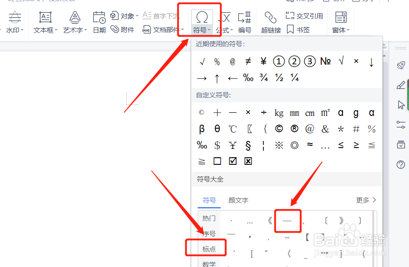Insert the date with the 日期 icon
Viewport: 409px width, 267px height.
pos(99,21)
